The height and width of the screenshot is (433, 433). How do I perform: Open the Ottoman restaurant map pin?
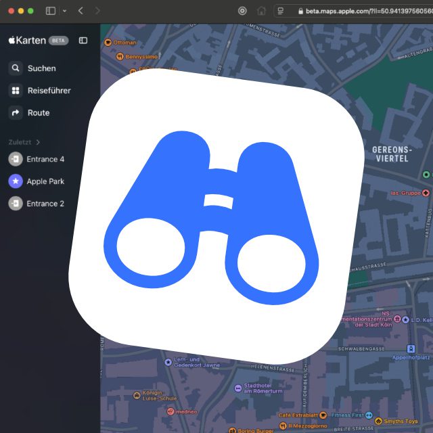coord(108,42)
